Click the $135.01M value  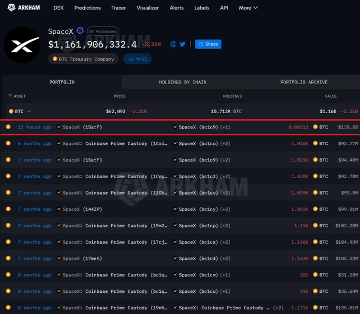pyautogui.click(x=346, y=308)
